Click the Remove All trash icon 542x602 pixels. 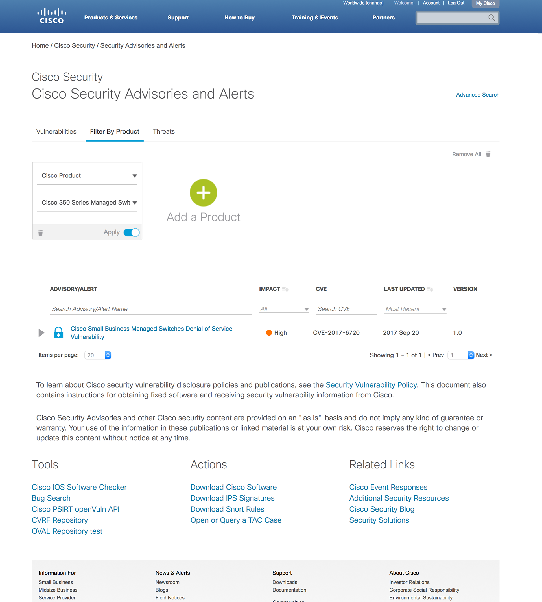(x=488, y=154)
